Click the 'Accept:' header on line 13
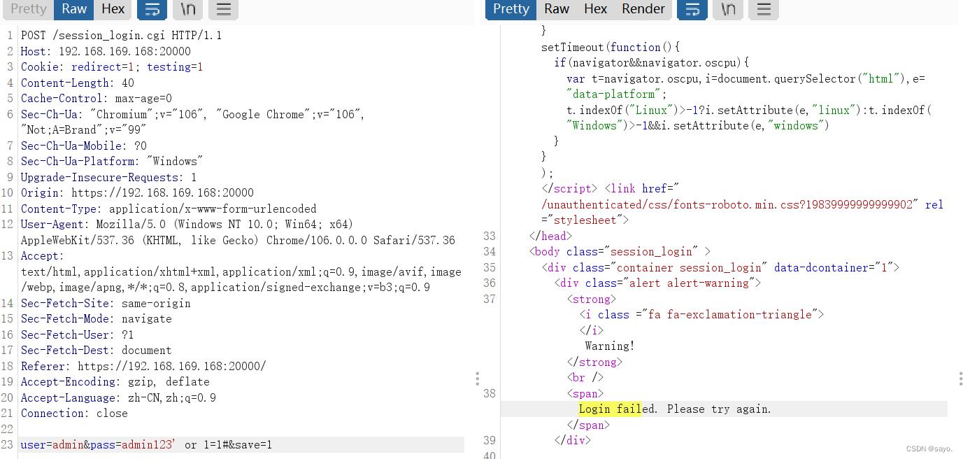Image resolution: width=963 pixels, height=459 pixels. 43,256
